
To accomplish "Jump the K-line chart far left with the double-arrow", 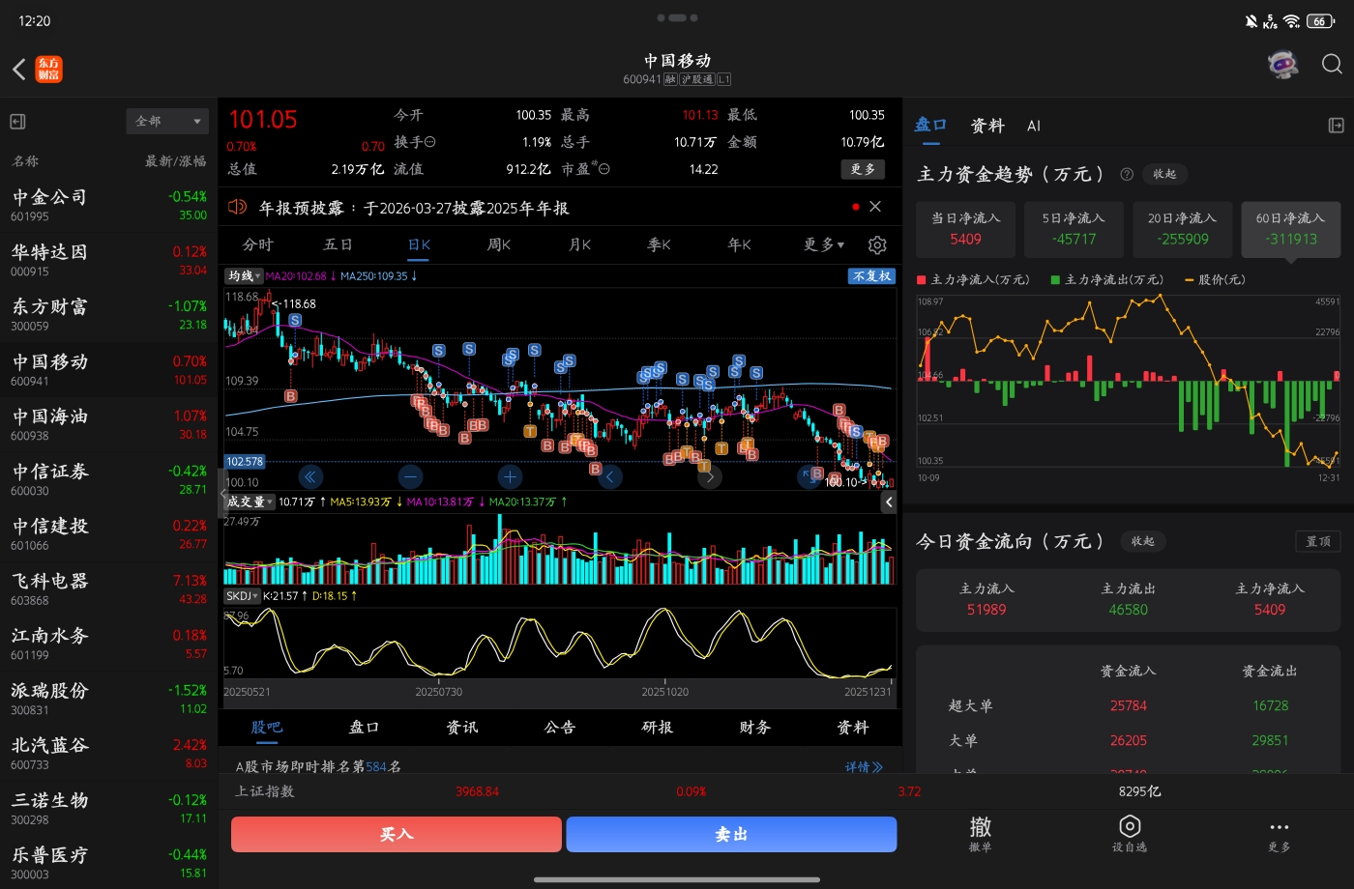I will click(x=309, y=476).
